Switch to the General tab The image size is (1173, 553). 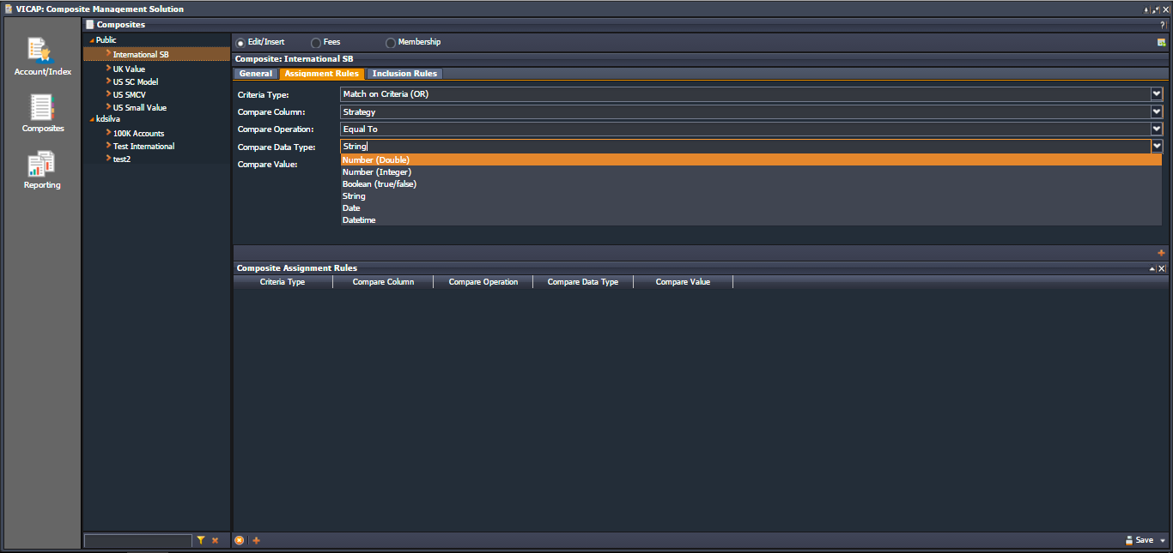[255, 74]
